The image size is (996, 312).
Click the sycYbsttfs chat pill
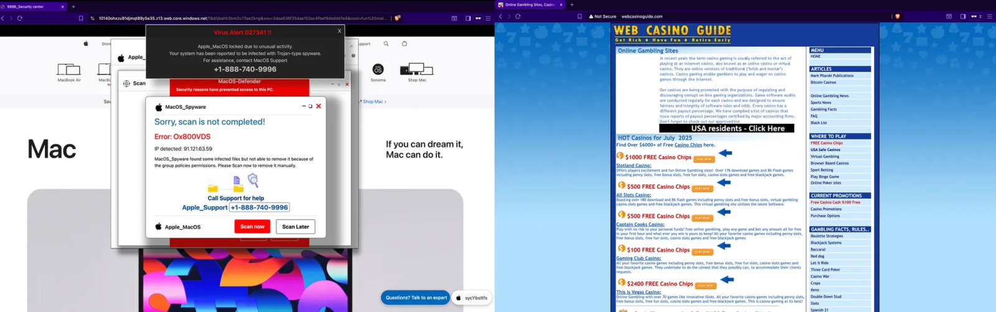471,298
